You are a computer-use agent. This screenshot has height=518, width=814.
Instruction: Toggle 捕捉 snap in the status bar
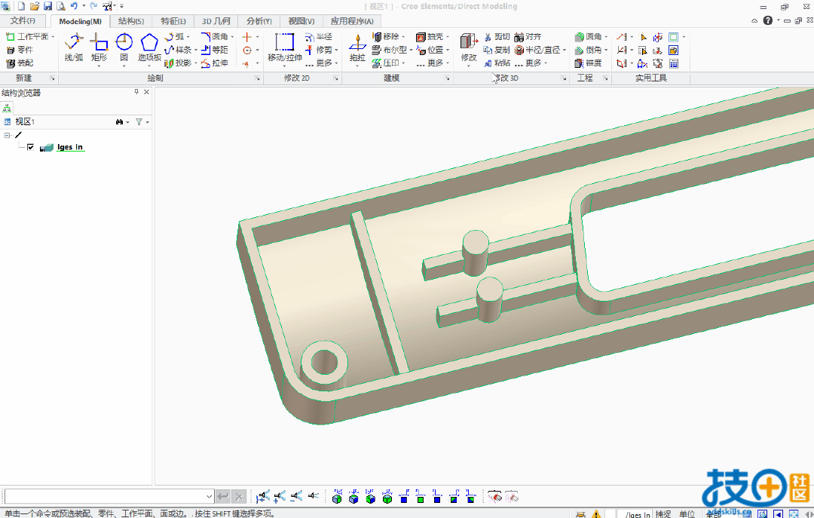click(663, 513)
